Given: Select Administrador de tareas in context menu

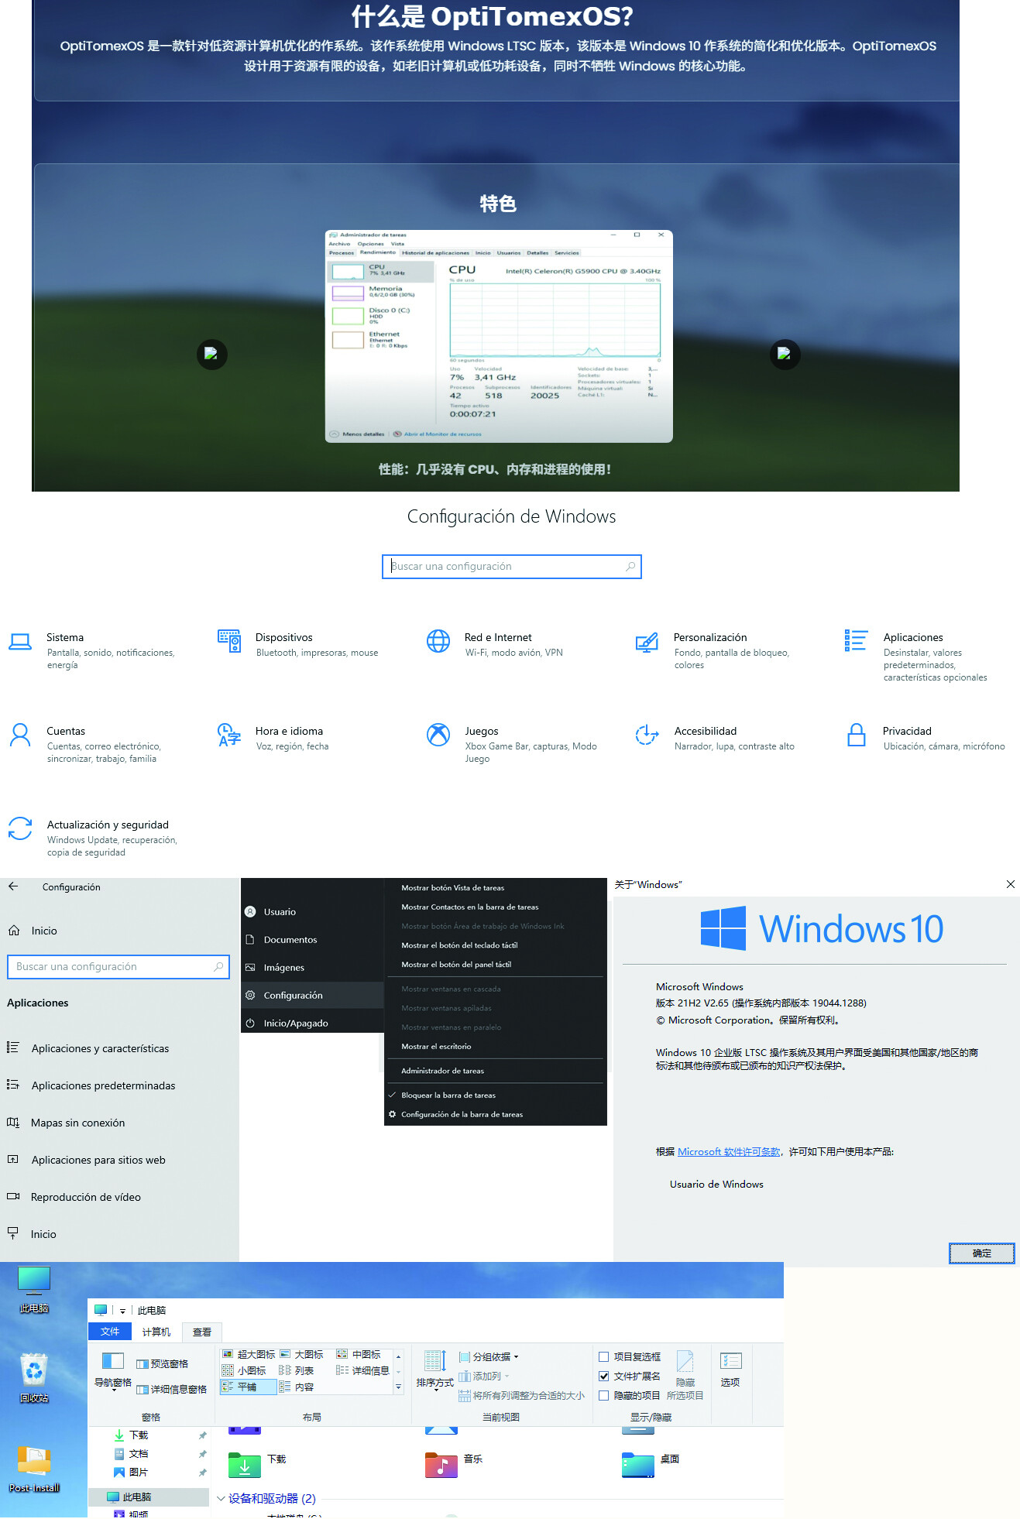Looking at the screenshot, I should click(x=442, y=1071).
